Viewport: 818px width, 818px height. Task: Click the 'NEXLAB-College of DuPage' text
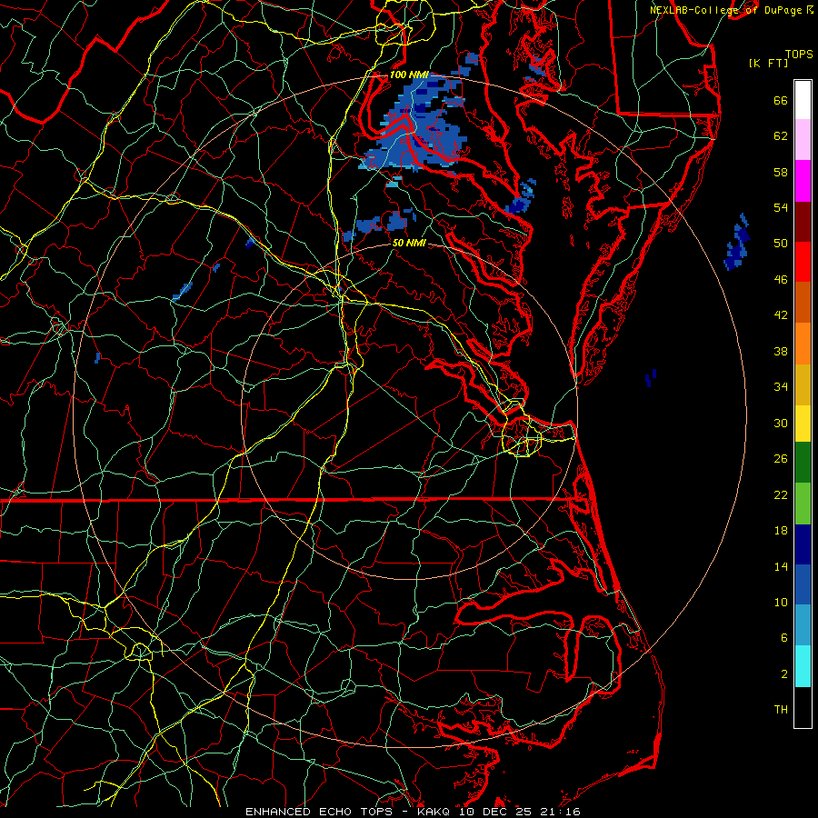click(726, 10)
